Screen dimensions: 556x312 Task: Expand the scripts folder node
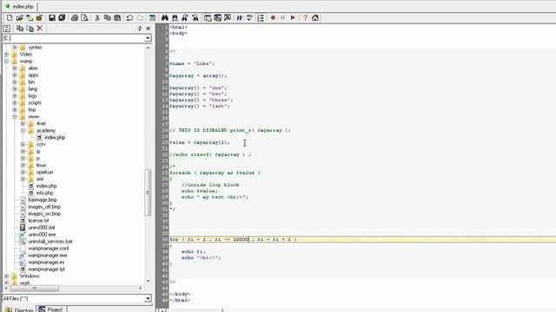15,102
